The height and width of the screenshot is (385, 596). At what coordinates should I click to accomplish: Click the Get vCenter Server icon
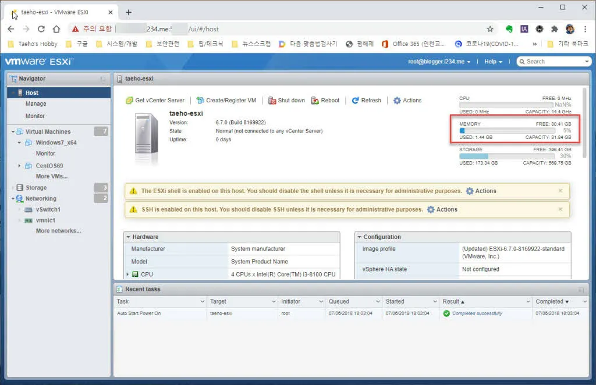coord(129,100)
